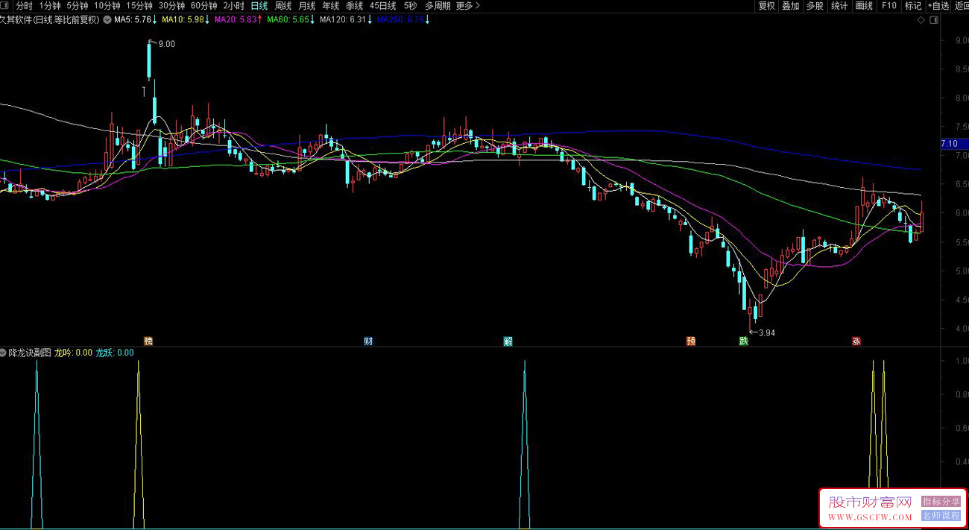Select the 5秒 period tab
The width and height of the screenshot is (969, 530).
point(411,5)
